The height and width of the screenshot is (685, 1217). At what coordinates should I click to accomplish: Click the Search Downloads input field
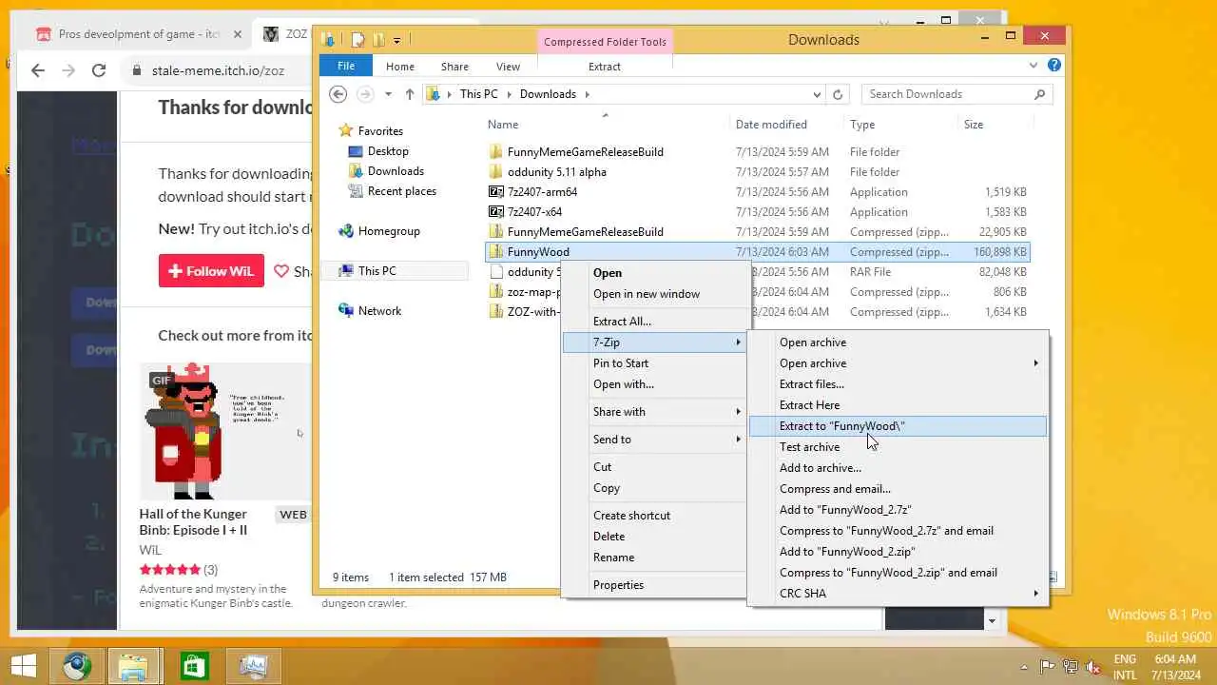[946, 94]
